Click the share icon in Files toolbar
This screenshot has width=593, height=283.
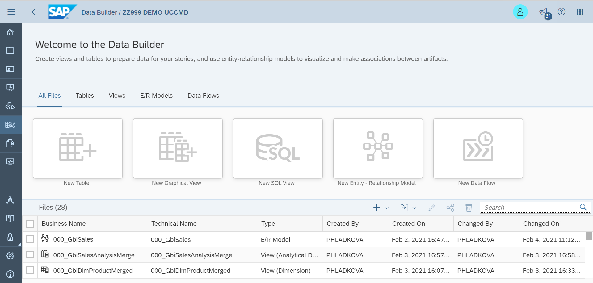click(x=450, y=208)
